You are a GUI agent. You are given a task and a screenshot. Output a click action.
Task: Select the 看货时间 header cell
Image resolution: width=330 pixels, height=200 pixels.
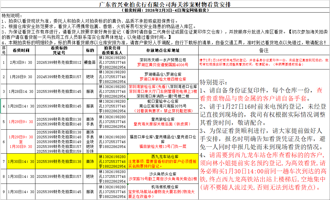click(x=21, y=50)
